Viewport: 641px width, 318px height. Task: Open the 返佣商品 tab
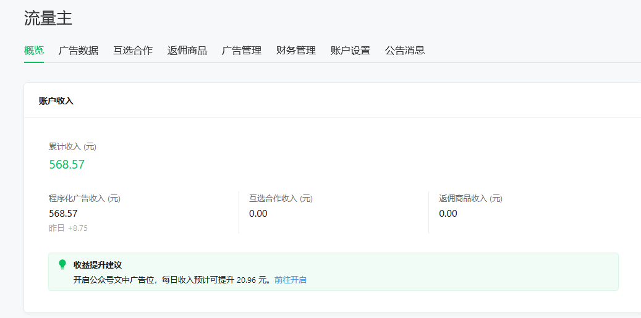point(187,51)
